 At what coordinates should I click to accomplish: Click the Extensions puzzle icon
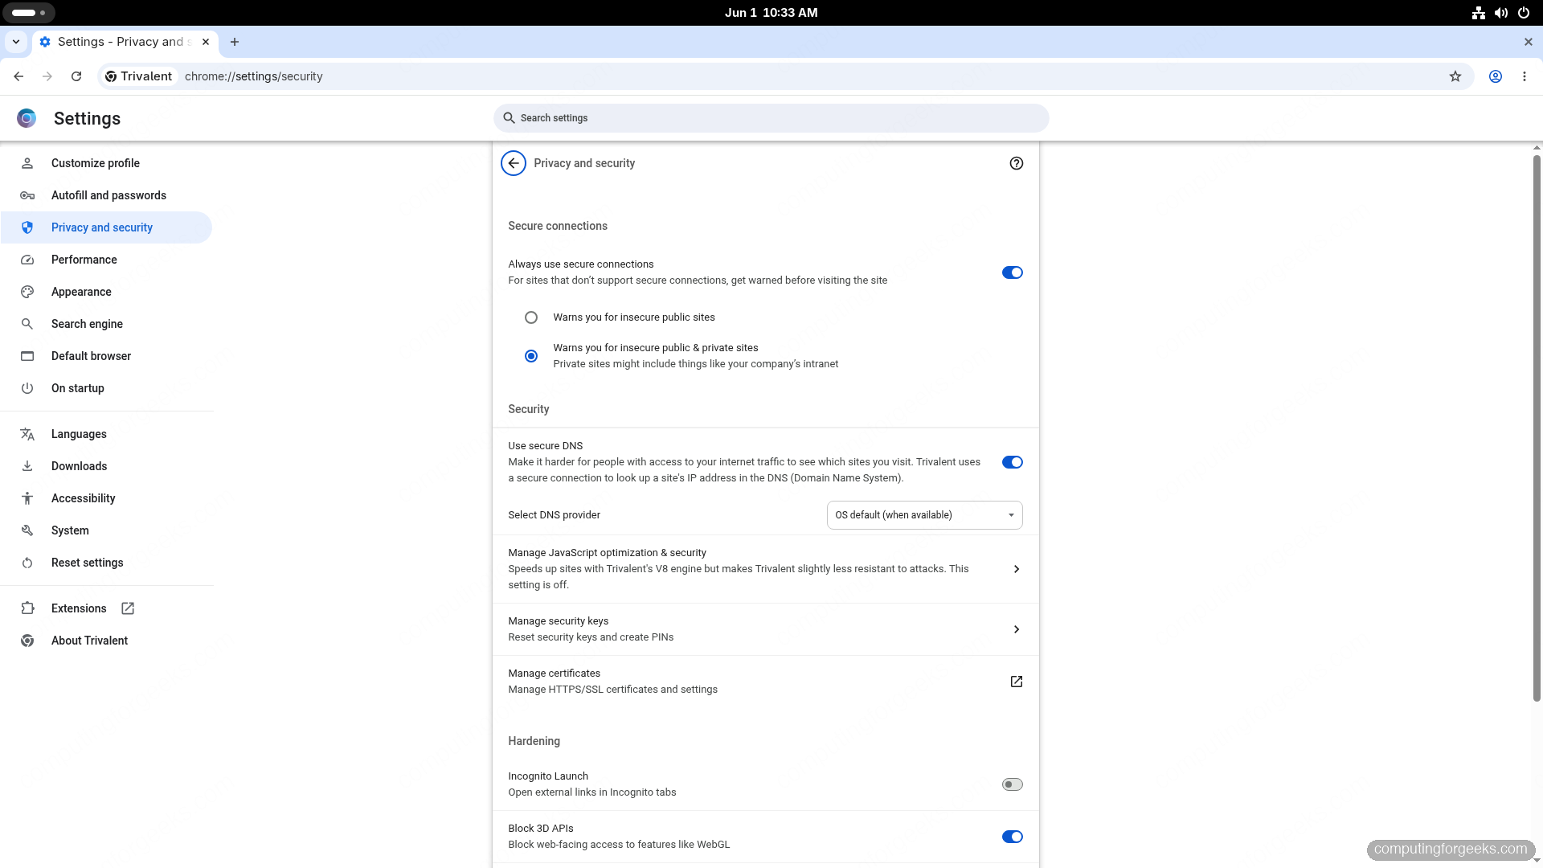tap(27, 608)
